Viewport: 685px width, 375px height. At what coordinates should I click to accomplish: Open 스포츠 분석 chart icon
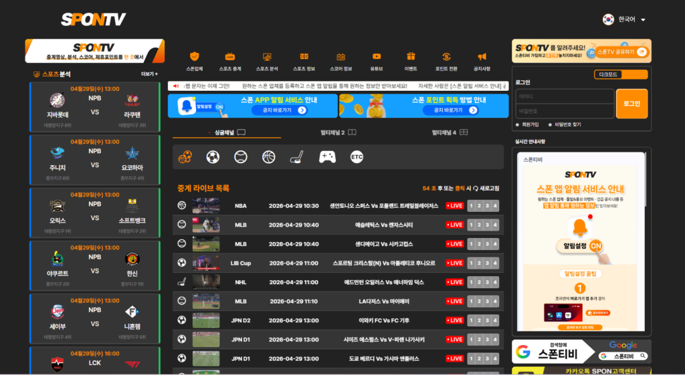point(267,57)
